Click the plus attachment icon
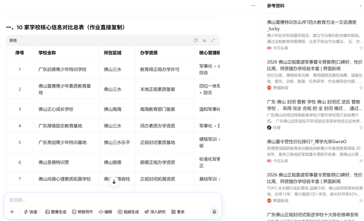 coord(12,212)
